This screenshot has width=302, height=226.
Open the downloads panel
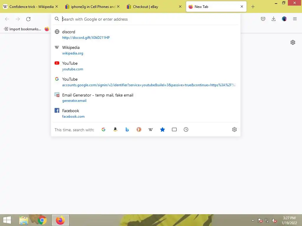click(x=273, y=19)
